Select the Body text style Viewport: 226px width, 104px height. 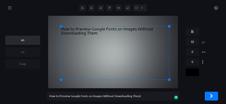coord(23,64)
